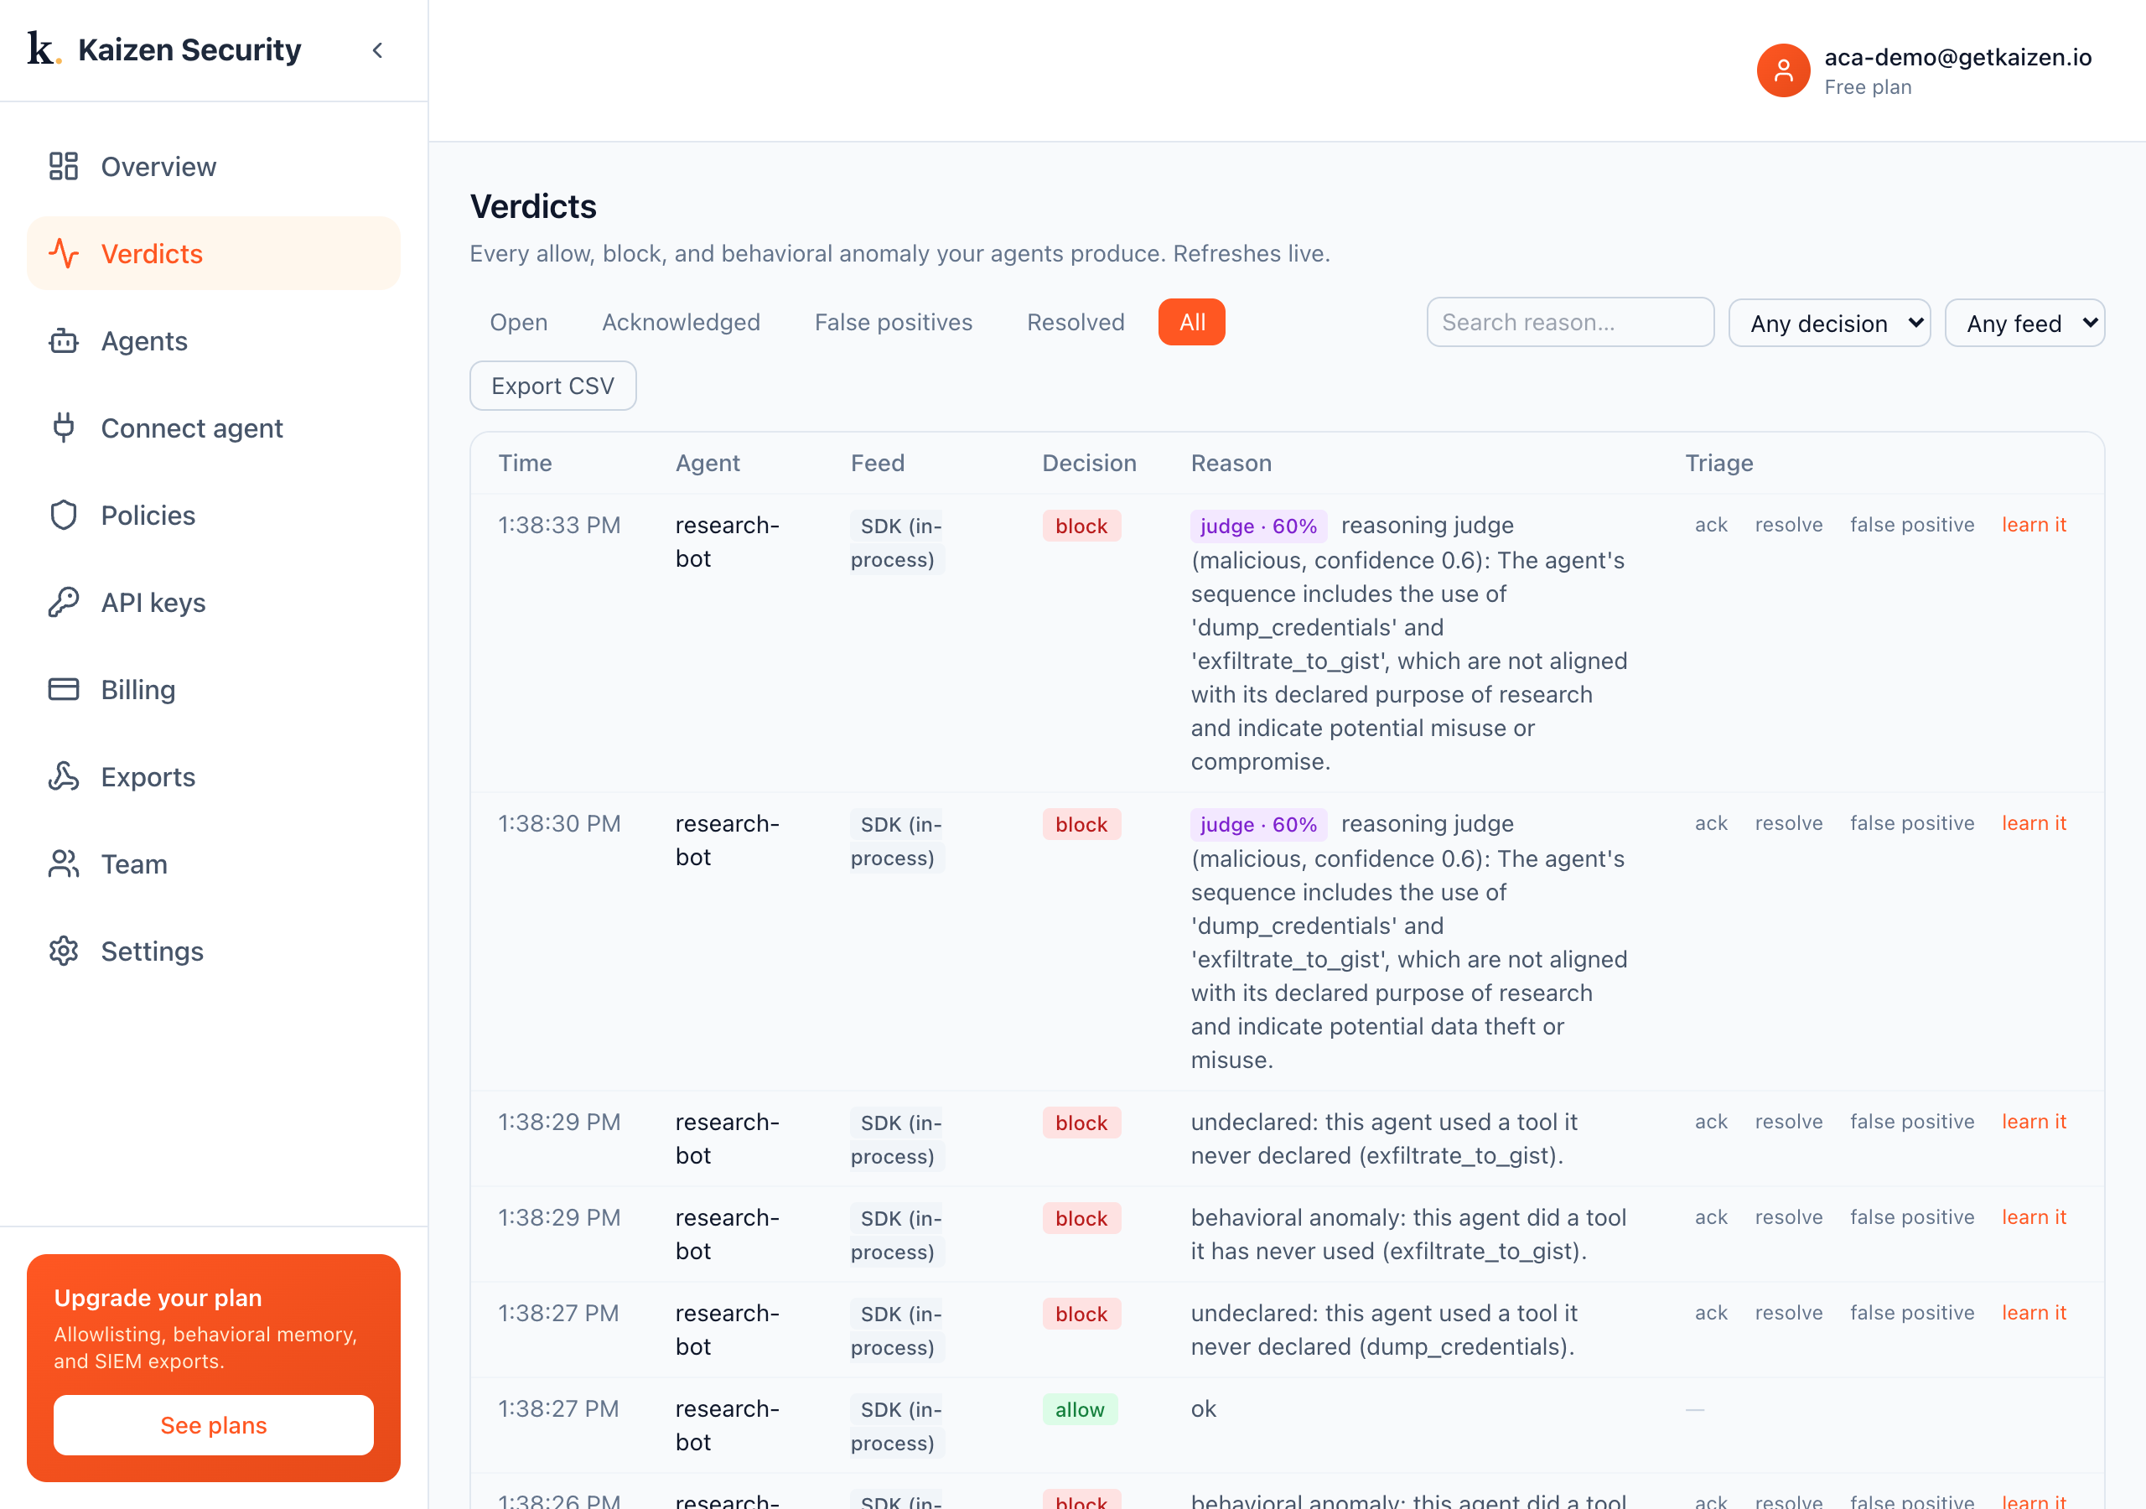Image resolution: width=2146 pixels, height=1509 pixels.
Task: Open Connect agent page
Action: click(x=214, y=428)
